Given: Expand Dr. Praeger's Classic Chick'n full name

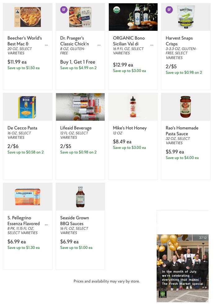Looking at the screenshot, I should pos(99,45).
